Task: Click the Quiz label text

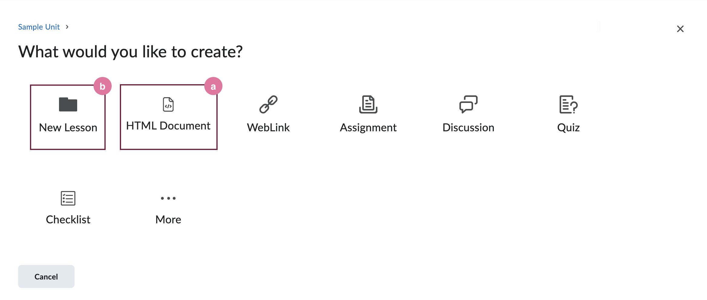Action: (x=568, y=127)
